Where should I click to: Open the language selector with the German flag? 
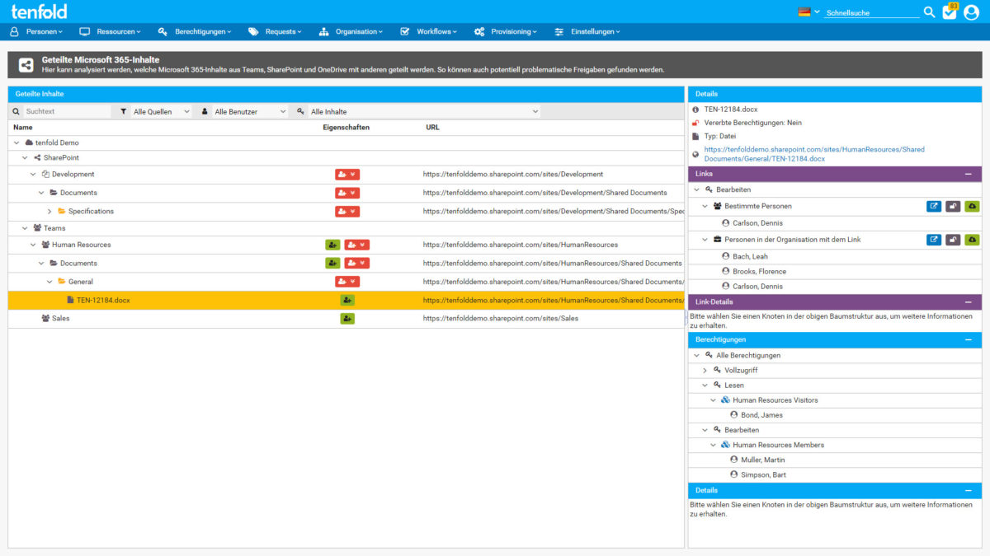tap(809, 12)
